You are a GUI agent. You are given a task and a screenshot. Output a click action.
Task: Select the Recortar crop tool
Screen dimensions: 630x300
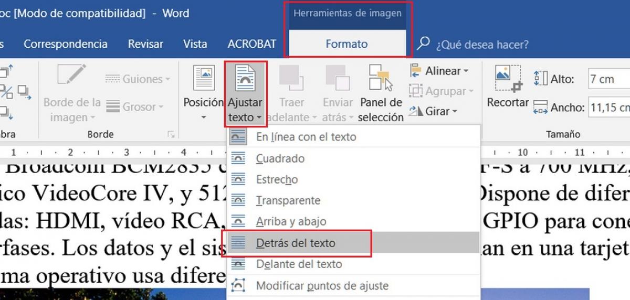[x=508, y=87]
